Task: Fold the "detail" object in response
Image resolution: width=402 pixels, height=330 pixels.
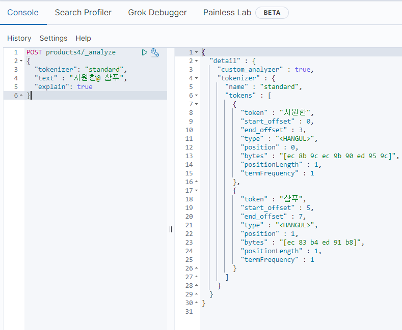Action: pos(196,61)
